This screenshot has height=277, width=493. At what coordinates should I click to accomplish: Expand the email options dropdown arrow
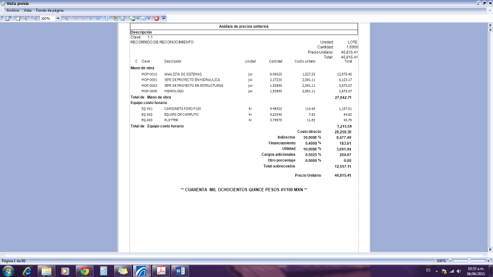point(149,18)
